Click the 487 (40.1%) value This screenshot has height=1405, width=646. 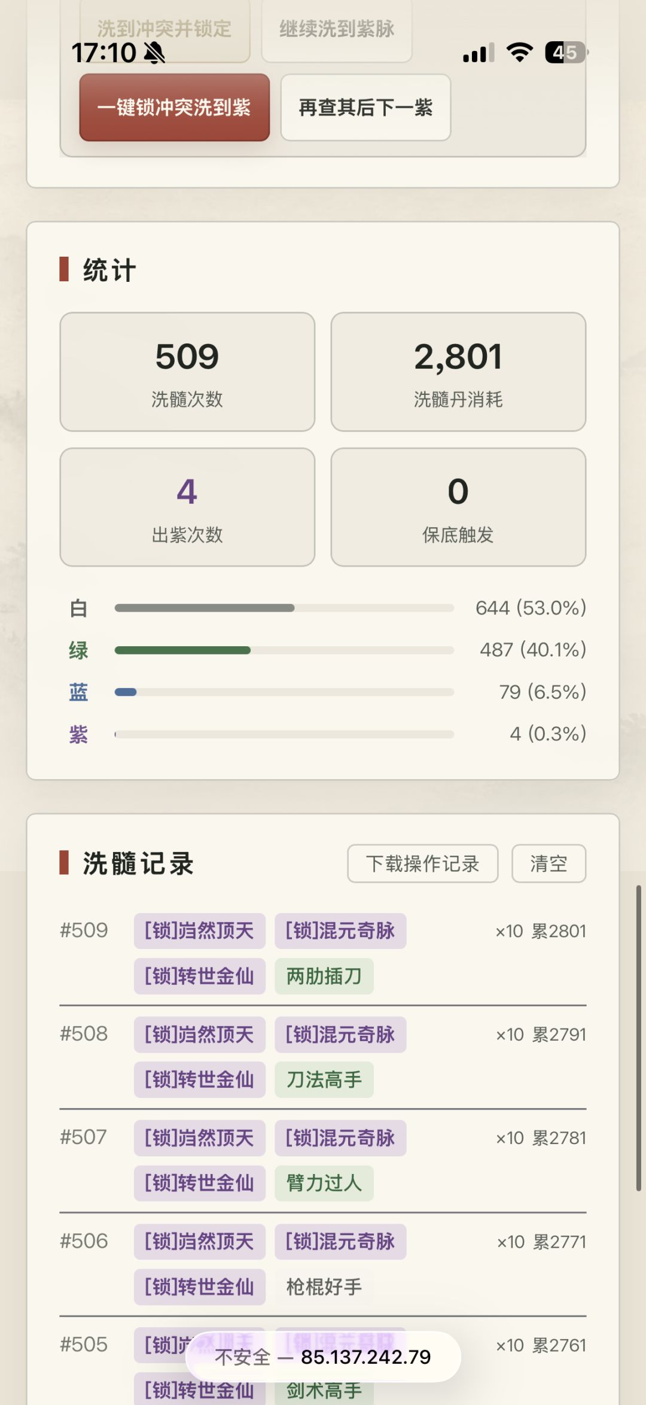coord(533,650)
